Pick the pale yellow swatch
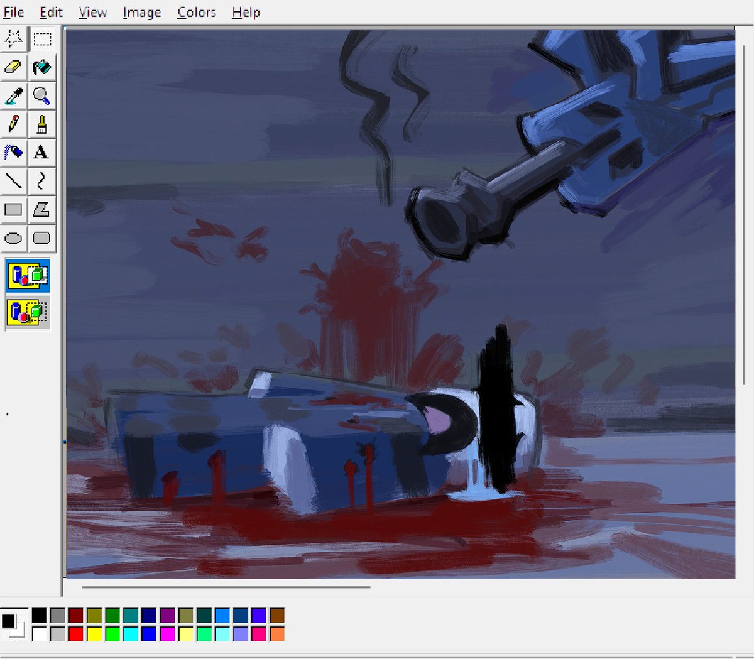754x659 pixels. tap(185, 633)
